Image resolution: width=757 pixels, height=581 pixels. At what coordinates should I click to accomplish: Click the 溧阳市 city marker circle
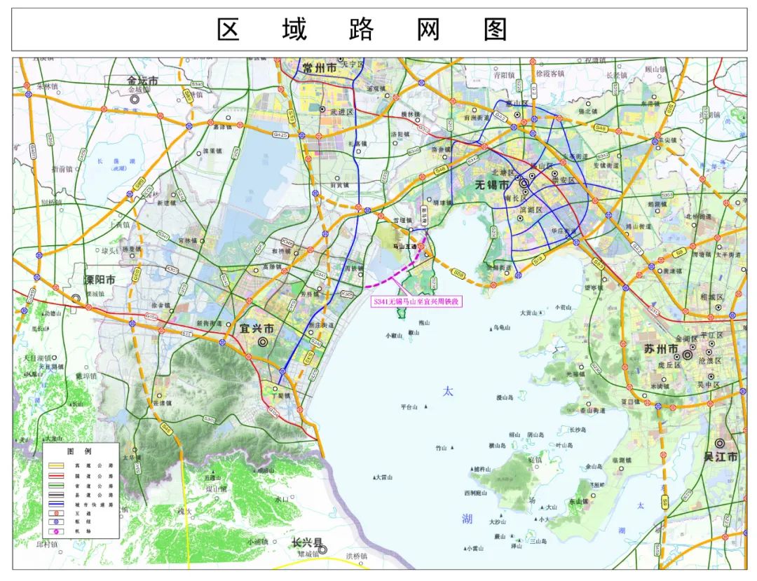coord(75,299)
